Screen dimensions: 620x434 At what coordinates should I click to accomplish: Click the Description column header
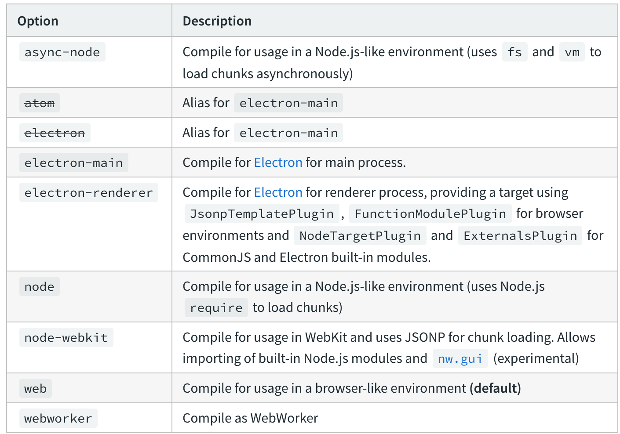click(217, 21)
